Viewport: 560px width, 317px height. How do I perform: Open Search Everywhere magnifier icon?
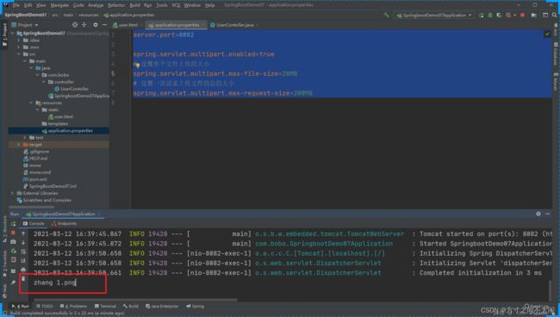[554, 16]
